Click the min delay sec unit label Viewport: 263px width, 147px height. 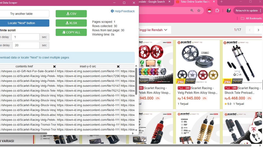[x=44, y=37]
